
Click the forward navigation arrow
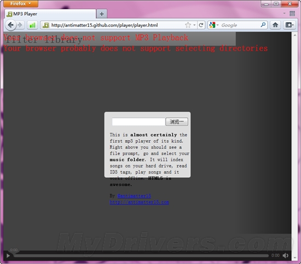tap(20, 25)
